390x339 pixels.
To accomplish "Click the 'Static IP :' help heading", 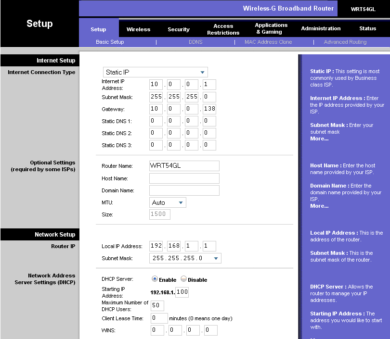I will coord(322,71).
